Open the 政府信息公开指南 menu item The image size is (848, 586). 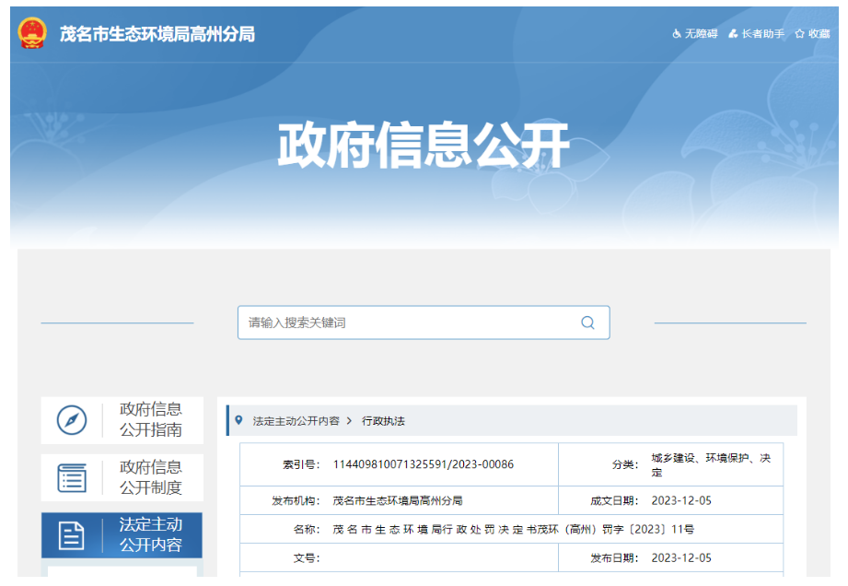[150, 420]
